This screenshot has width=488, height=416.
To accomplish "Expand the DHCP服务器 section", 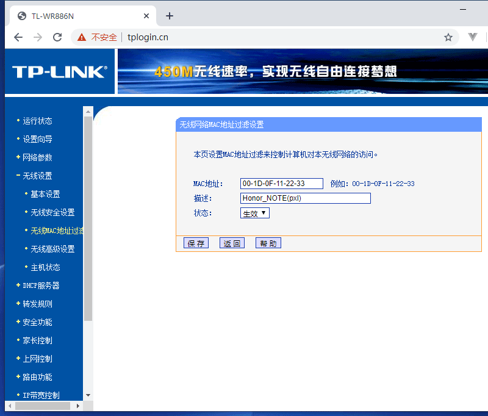I will tap(41, 285).
